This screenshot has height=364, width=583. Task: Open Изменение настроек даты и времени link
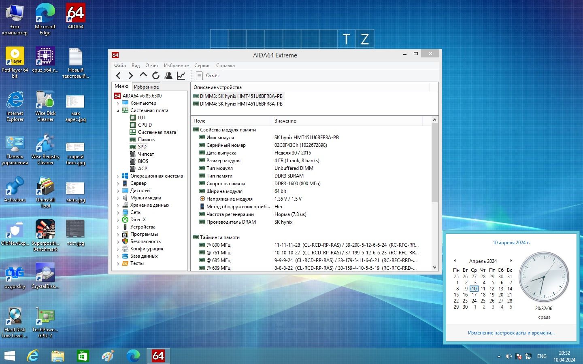coord(511,333)
